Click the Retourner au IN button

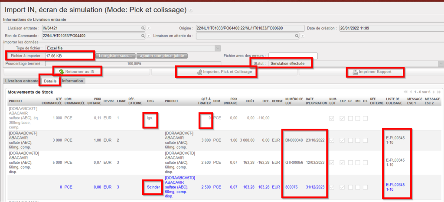[x=77, y=72]
